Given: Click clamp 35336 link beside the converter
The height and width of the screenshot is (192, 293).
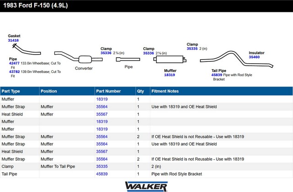Looking at the screenshot, I should tap(106, 53).
